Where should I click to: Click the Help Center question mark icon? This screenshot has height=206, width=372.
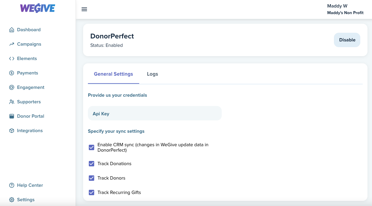pyautogui.click(x=12, y=185)
